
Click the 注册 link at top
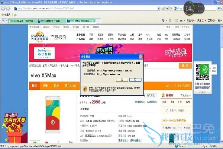177,27
